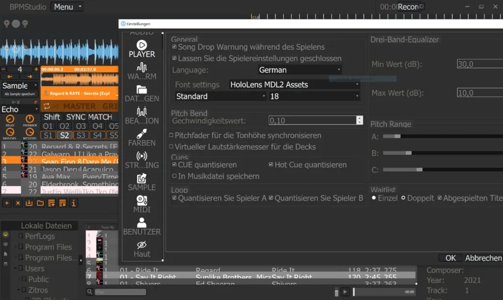Open the BENUTZER user settings section
The height and width of the screenshot is (300, 503).
[142, 226]
